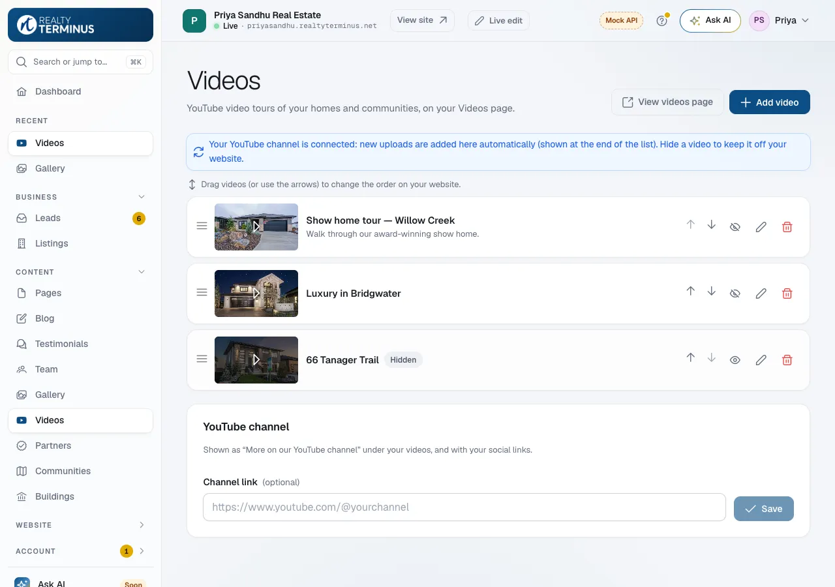Move 66 Tanager Trail video down
Screen dimensions: 835x587
point(712,358)
